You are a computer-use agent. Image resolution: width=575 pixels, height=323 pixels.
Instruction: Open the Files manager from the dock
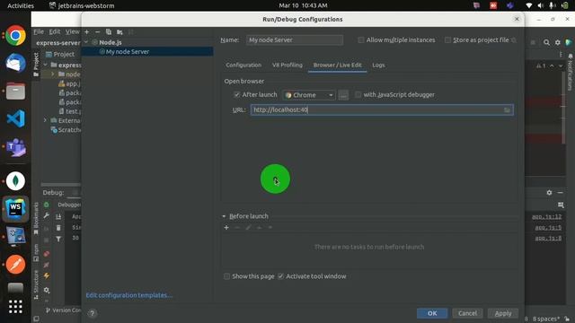click(x=15, y=91)
